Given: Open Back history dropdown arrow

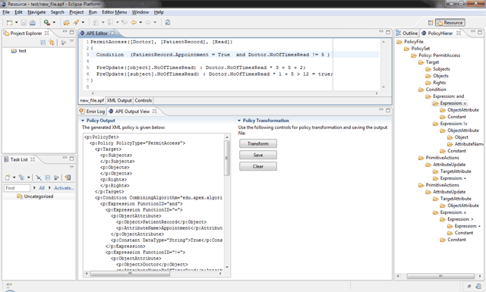Looking at the screenshot, I should 140,23.
